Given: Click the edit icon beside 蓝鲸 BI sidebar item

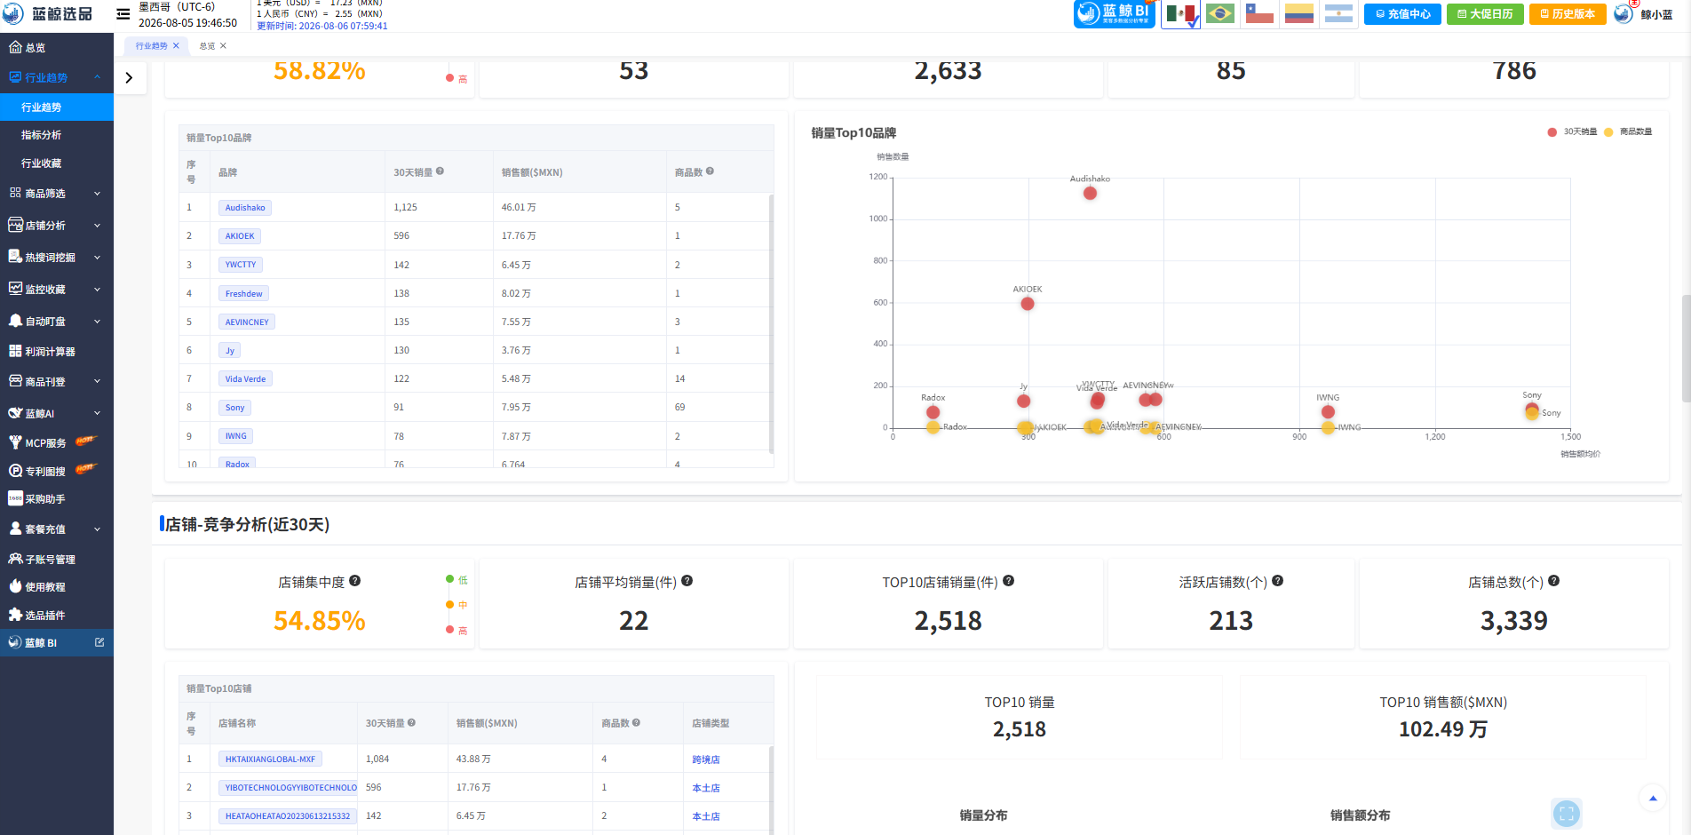Looking at the screenshot, I should (99, 642).
